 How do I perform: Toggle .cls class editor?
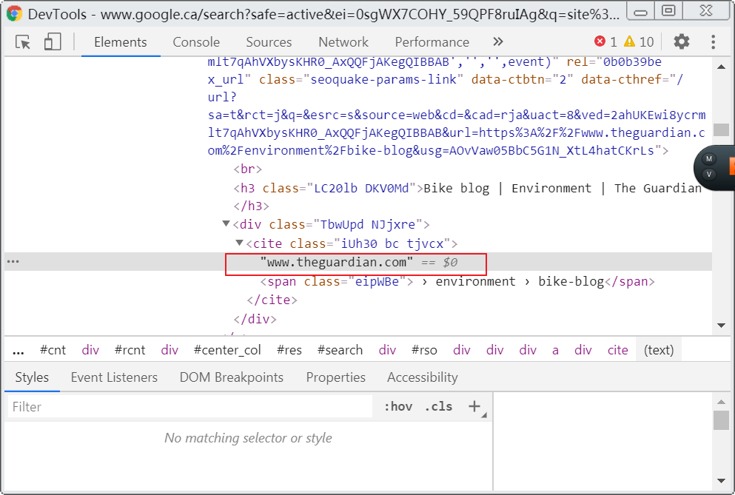coord(438,406)
